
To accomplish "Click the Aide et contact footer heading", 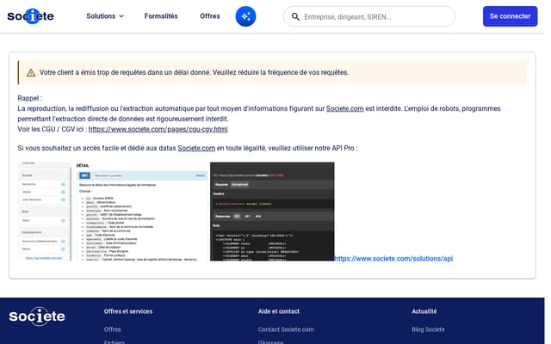I will [x=279, y=311].
